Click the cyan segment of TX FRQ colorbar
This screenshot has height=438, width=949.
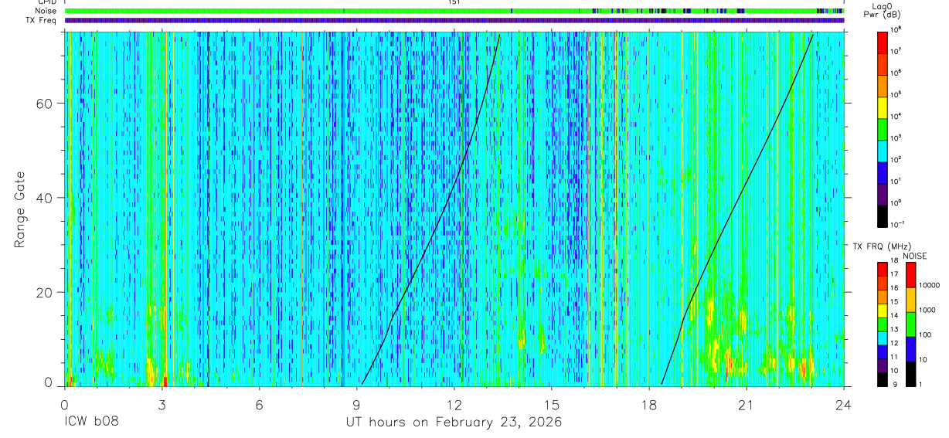click(882, 338)
